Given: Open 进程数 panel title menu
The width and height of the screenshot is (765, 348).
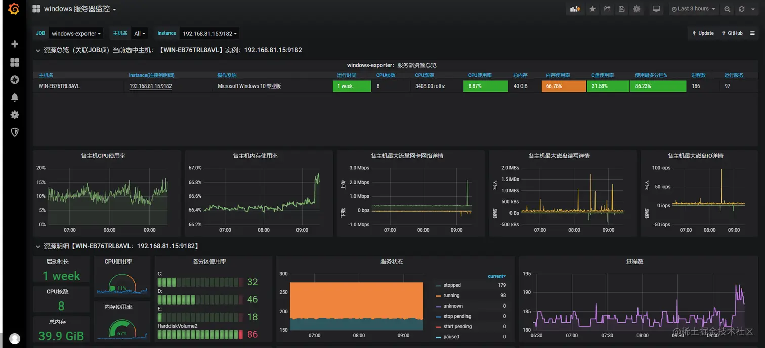Looking at the screenshot, I should click(x=634, y=262).
